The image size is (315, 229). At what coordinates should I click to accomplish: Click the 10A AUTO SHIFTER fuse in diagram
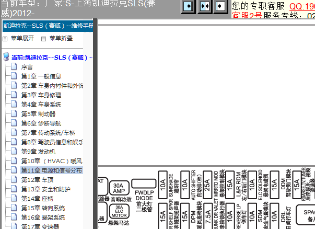click(x=185, y=185)
